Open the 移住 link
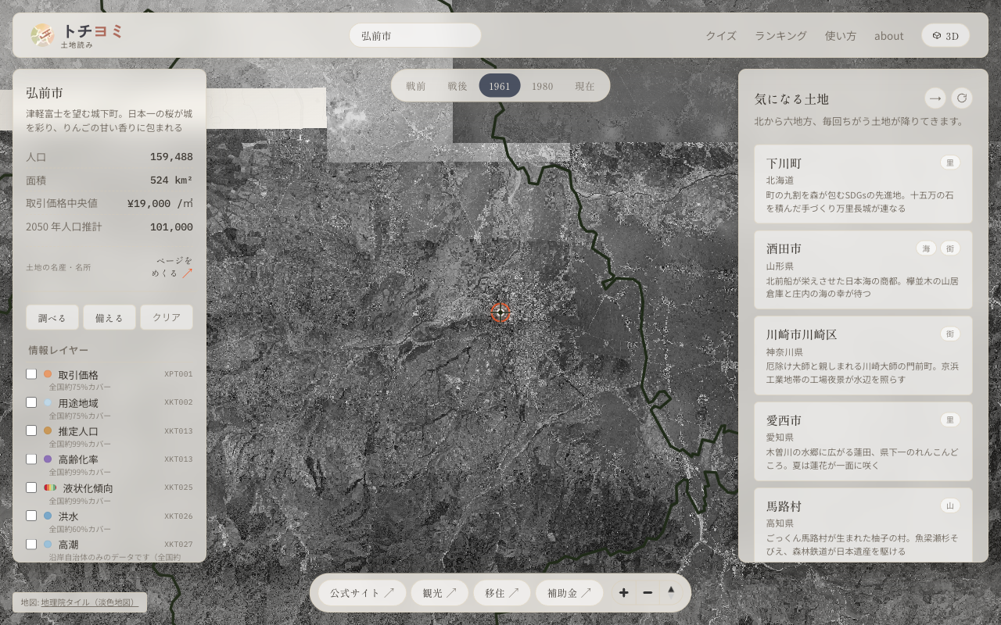This screenshot has width=1001, height=625. (x=502, y=593)
